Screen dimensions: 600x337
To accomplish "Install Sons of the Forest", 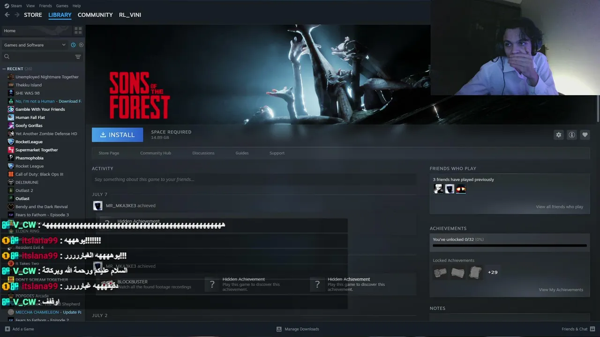I will [117, 135].
